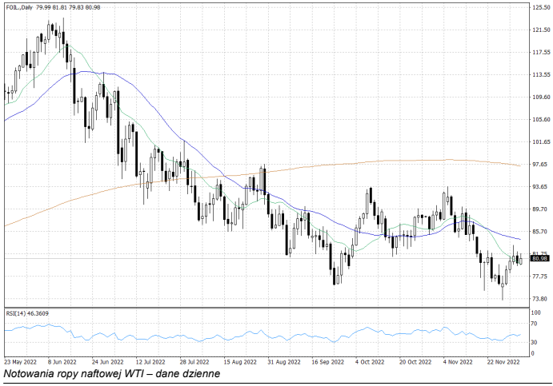
Task: Click the RSI 70 level axis label
Action: (535, 324)
